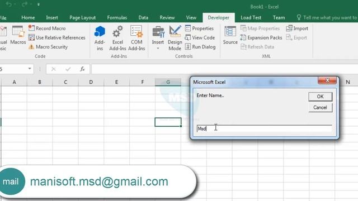Open the Team tab
358x201 pixels.
click(x=279, y=17)
